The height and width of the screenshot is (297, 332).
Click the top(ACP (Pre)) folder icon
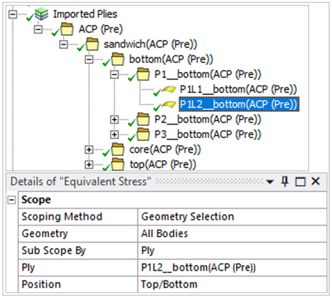118,164
